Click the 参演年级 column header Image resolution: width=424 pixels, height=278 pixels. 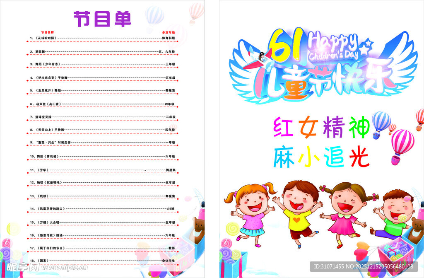coord(169,32)
